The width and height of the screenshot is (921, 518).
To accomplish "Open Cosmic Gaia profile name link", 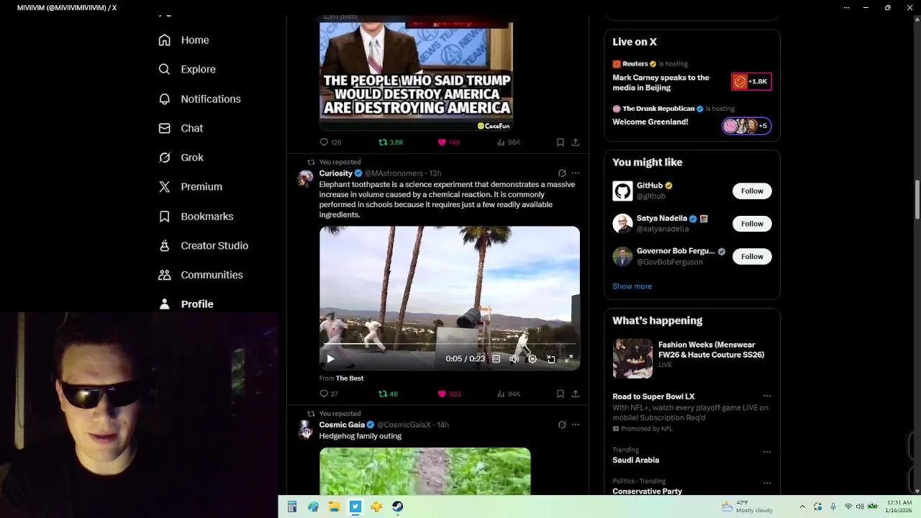I will 342,425.
